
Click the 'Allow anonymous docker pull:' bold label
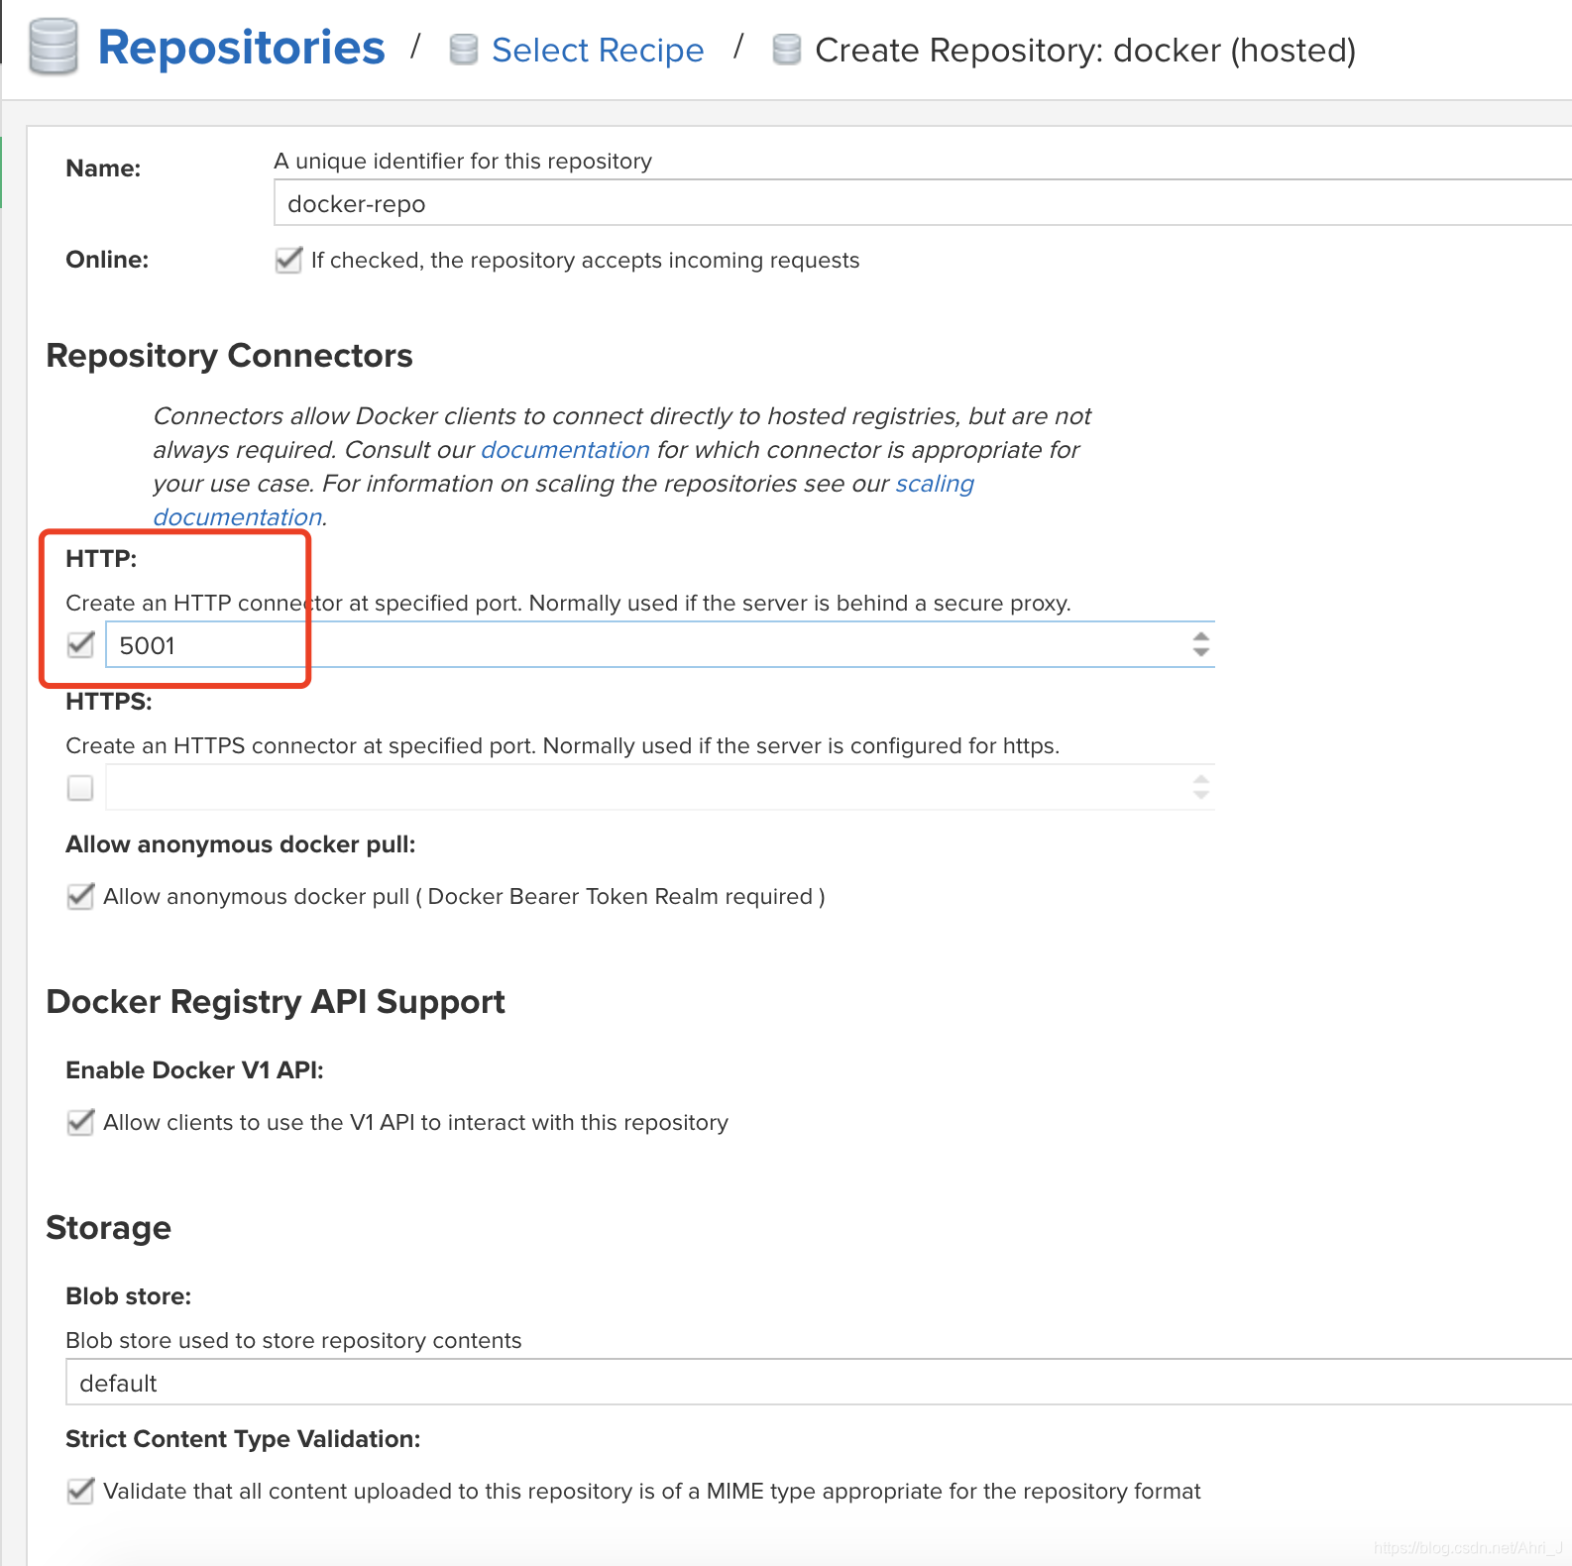click(241, 844)
